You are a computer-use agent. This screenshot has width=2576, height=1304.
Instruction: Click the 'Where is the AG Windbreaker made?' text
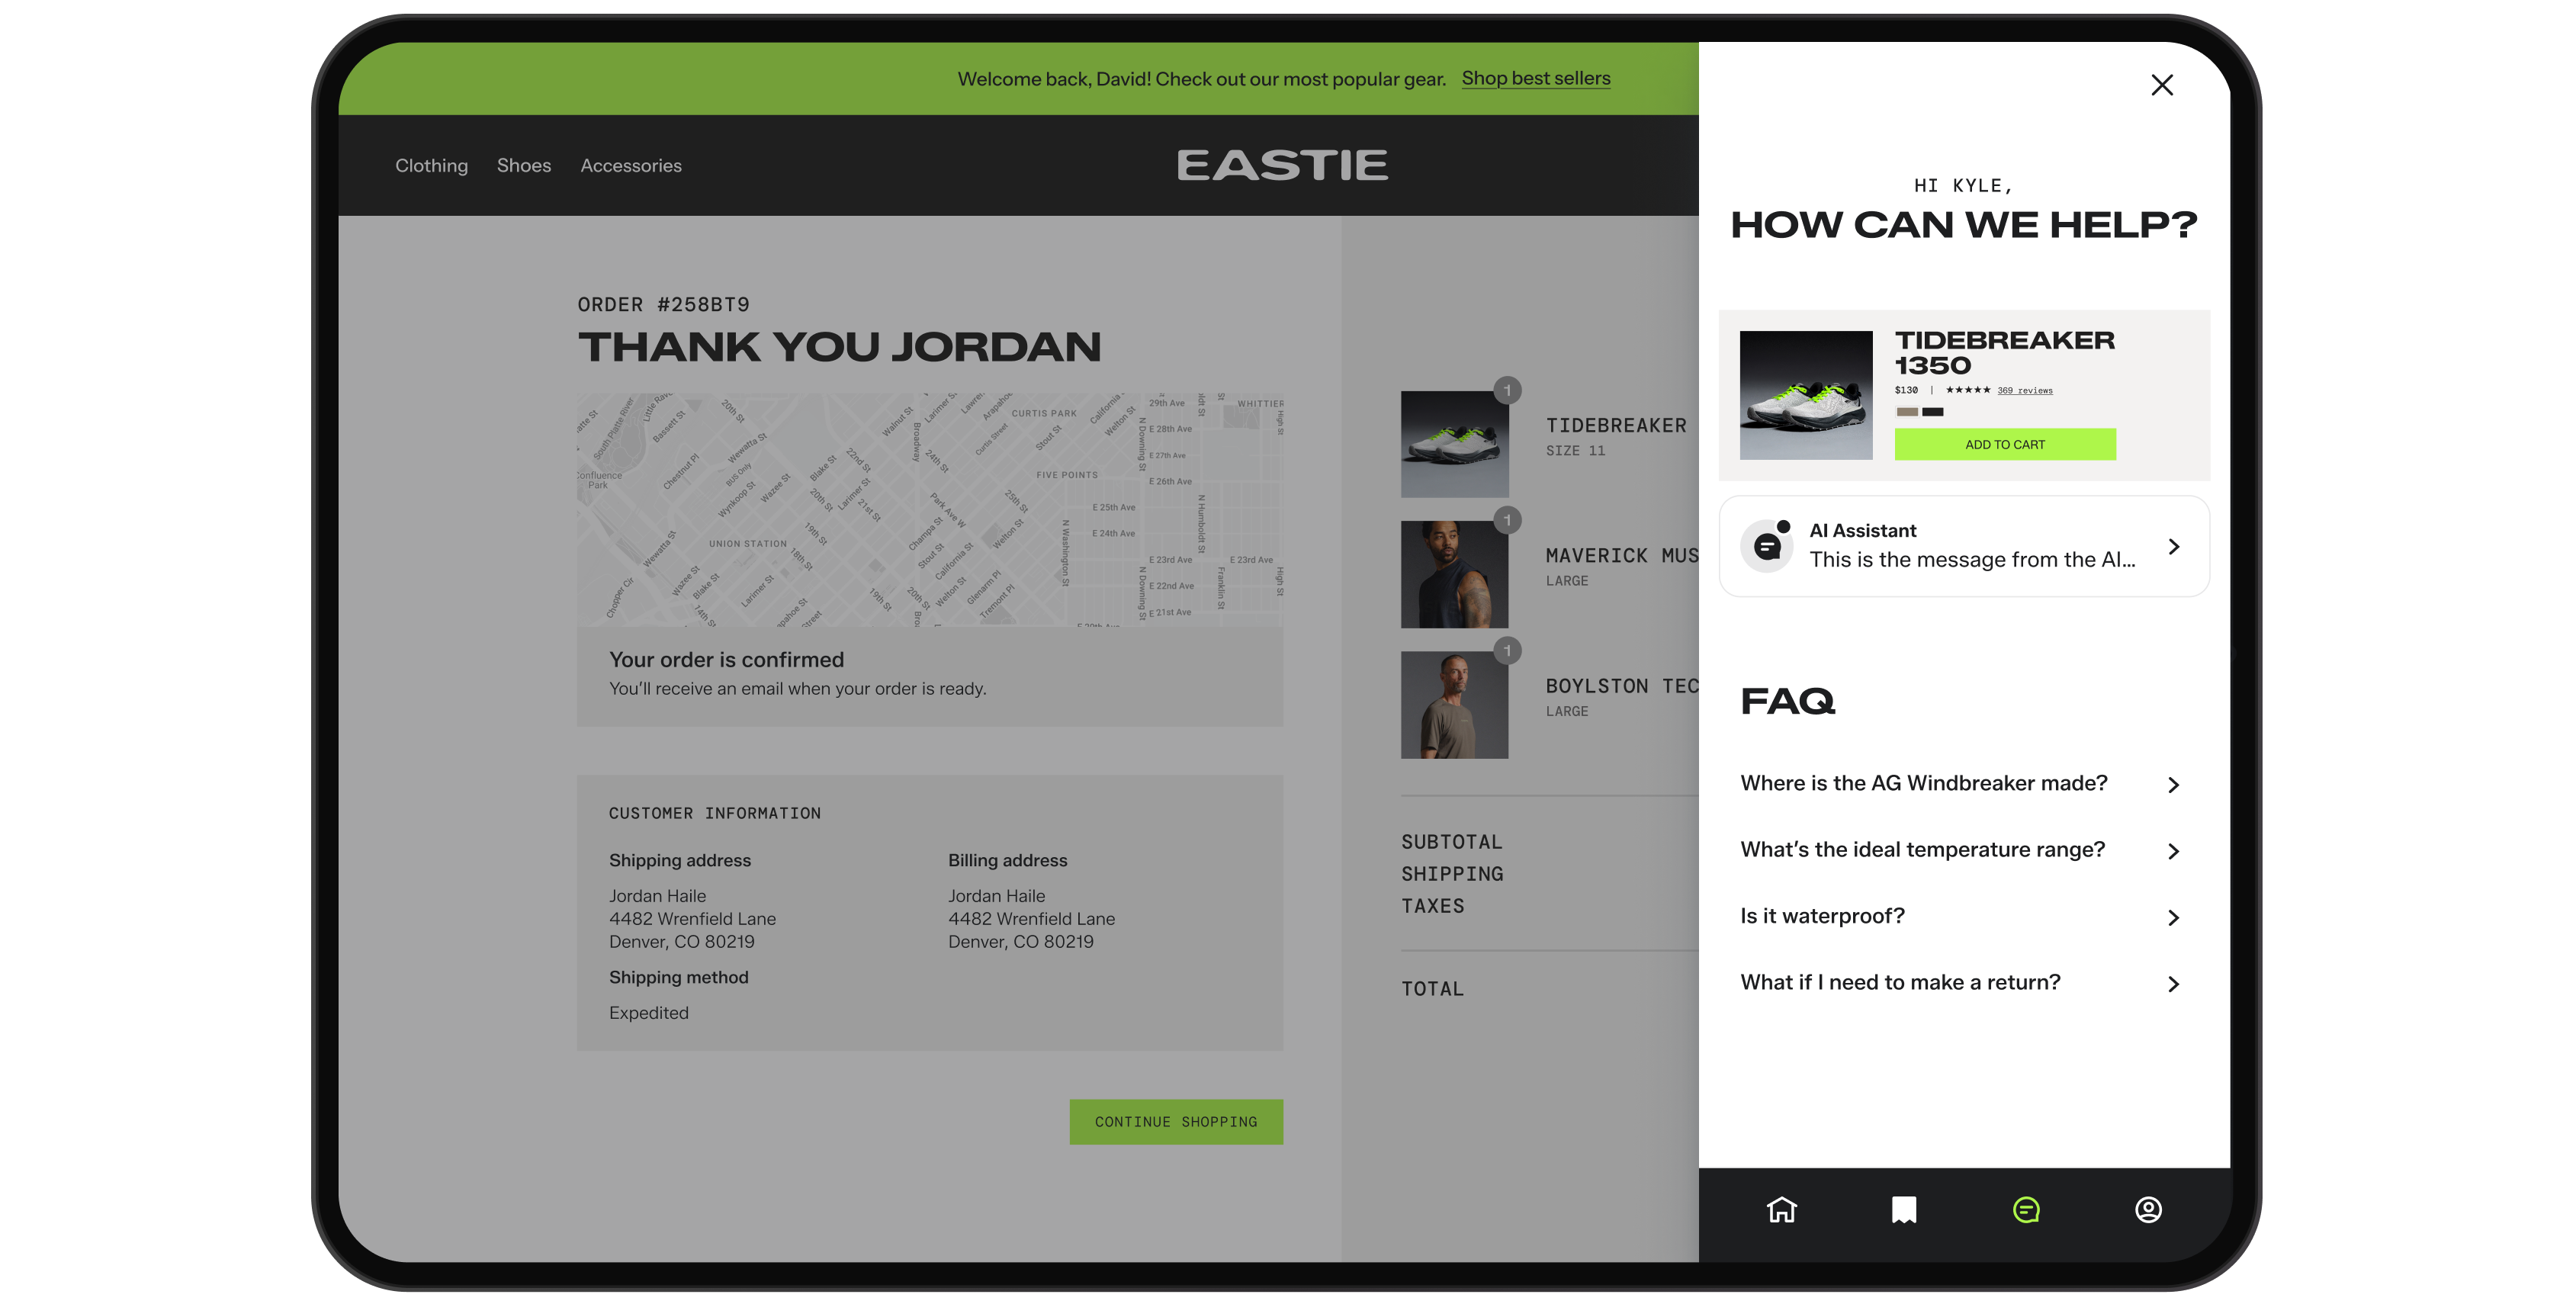[1923, 783]
